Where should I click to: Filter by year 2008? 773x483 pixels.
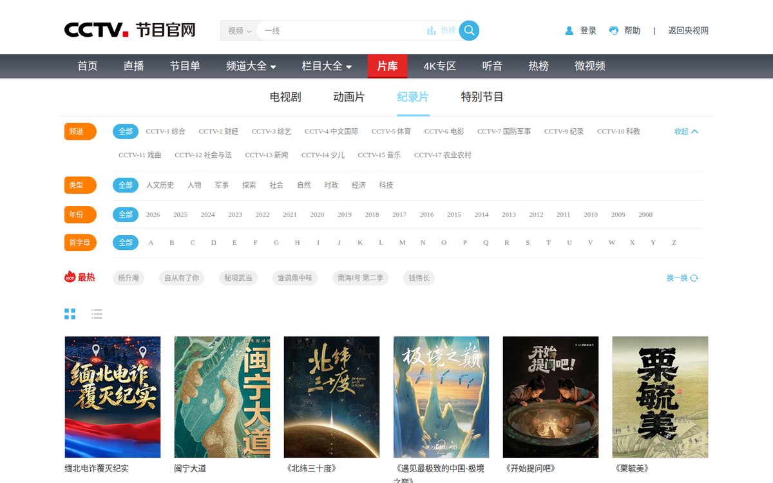click(645, 214)
